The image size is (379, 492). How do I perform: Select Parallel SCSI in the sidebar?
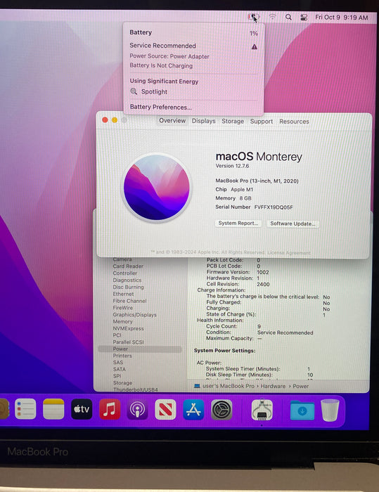[129, 342]
